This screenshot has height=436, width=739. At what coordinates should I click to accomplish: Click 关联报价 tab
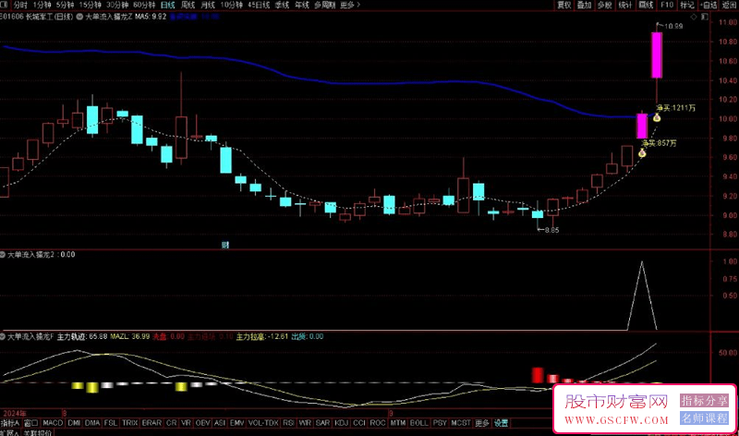37,432
